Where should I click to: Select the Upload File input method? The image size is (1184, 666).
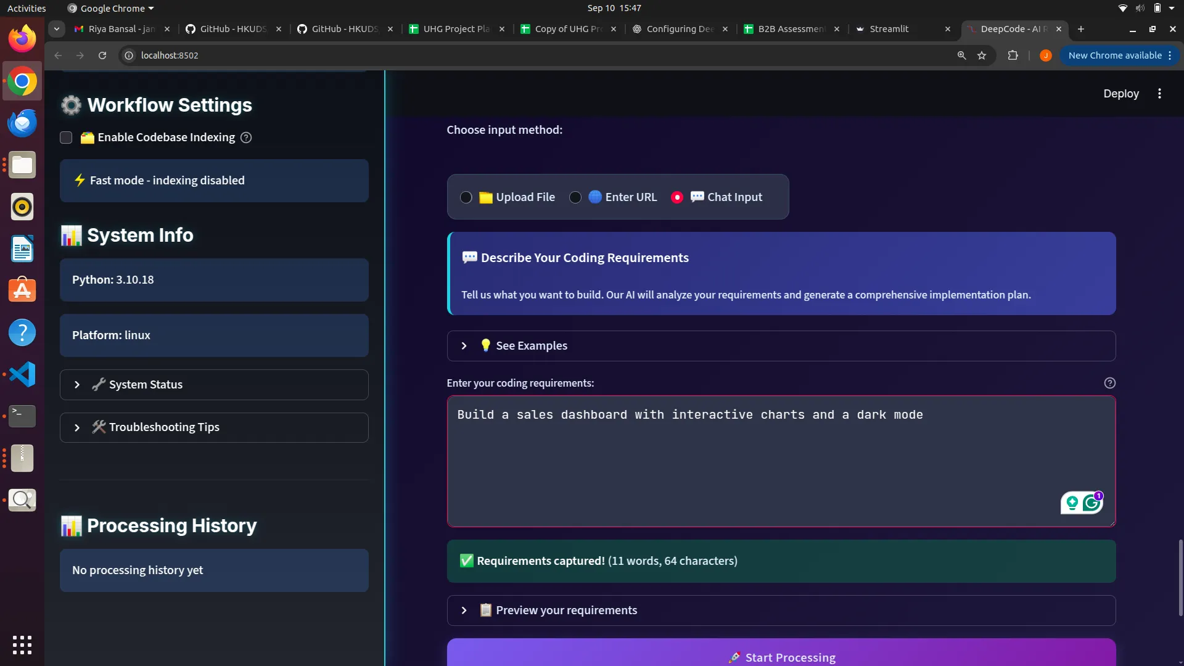(x=467, y=197)
